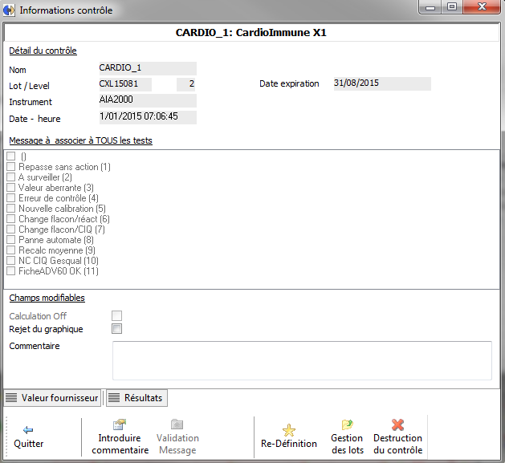The image size is (505, 463).
Task: Click the Instrument field AIA2000
Action: pyautogui.click(x=148, y=100)
